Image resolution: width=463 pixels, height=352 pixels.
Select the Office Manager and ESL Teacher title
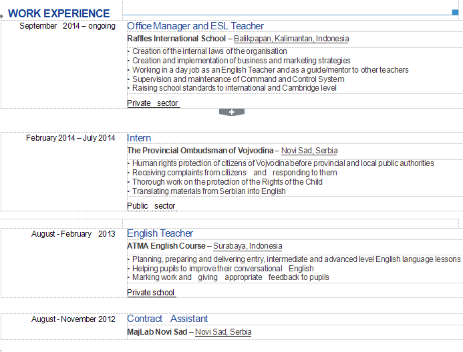click(x=195, y=26)
